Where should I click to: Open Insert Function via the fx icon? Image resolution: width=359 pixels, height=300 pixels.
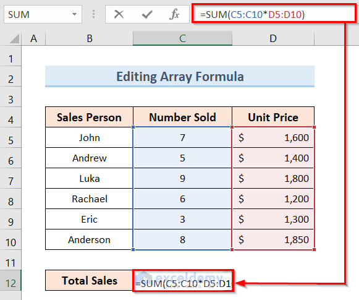pyautogui.click(x=174, y=14)
